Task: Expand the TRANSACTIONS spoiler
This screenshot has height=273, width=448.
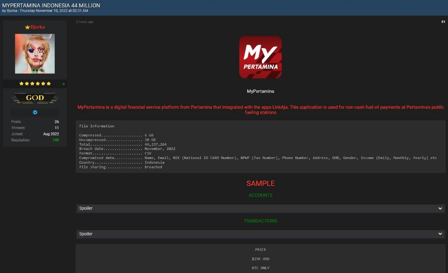Action: 260,234
